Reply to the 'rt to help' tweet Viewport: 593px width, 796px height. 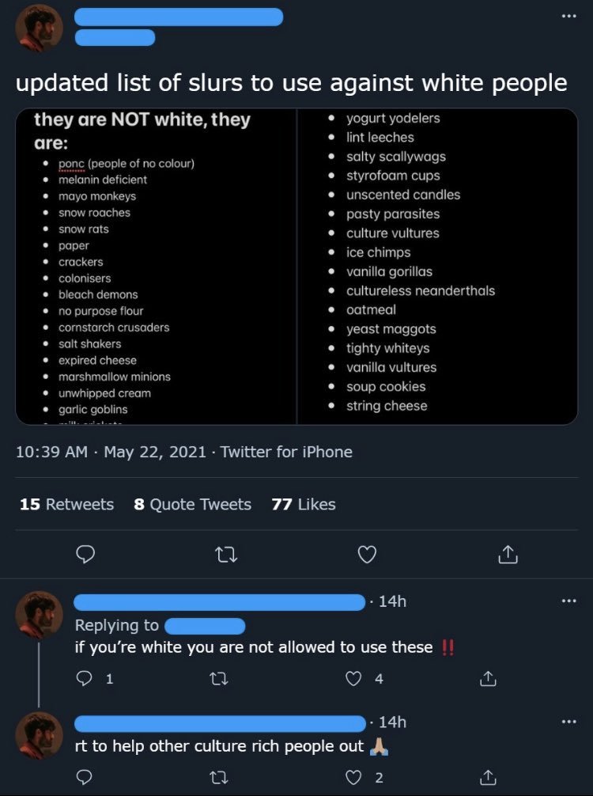pyautogui.click(x=85, y=778)
